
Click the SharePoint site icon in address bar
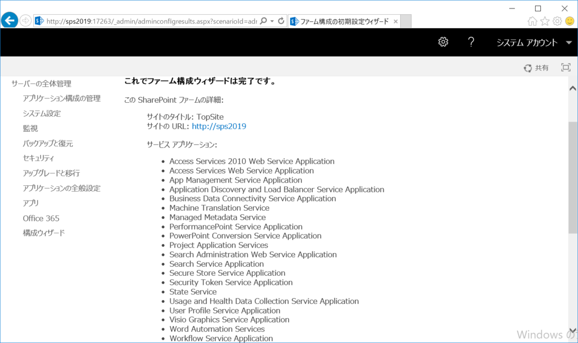pos(39,21)
